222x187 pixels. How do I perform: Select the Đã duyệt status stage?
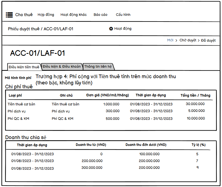(x=208, y=41)
